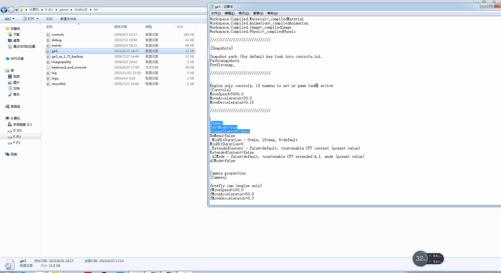Image resolution: width=501 pixels, height=273 pixels.
Task: Select the debug config file icon
Action: click(48, 40)
